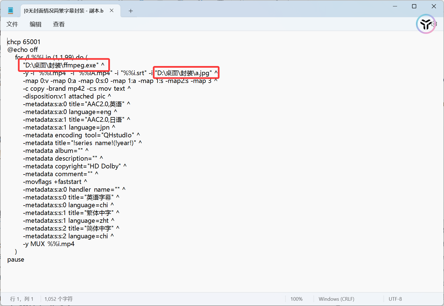
Task: Add a new tab with the plus button
Action: coord(131,11)
